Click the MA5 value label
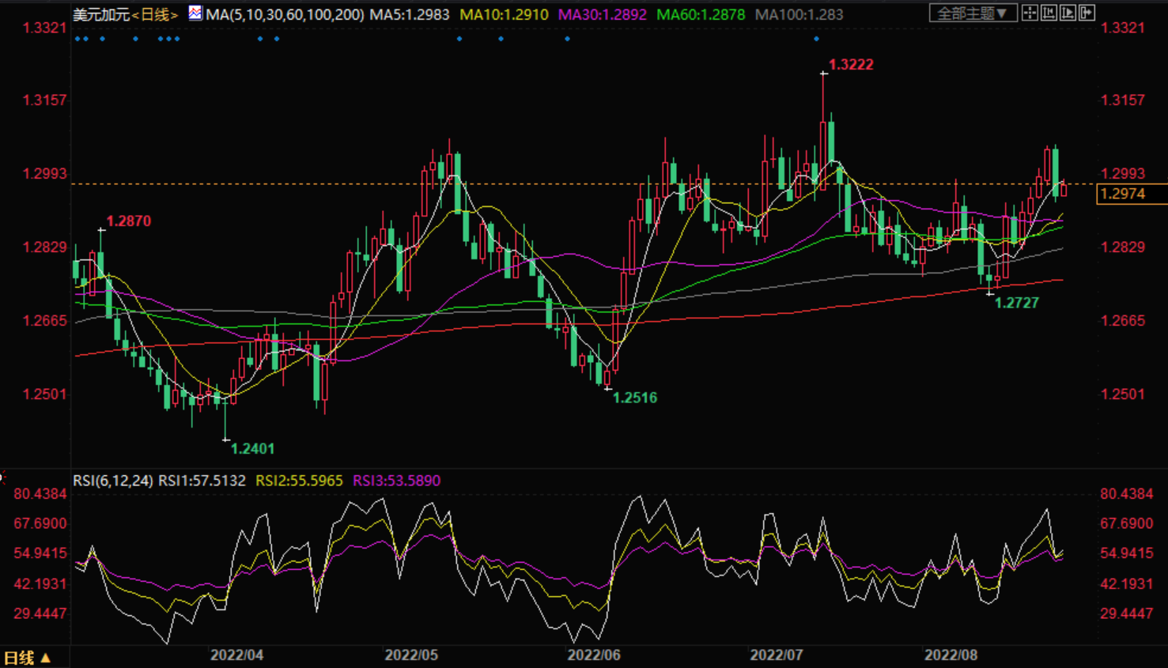This screenshot has width=1168, height=668. [x=409, y=14]
